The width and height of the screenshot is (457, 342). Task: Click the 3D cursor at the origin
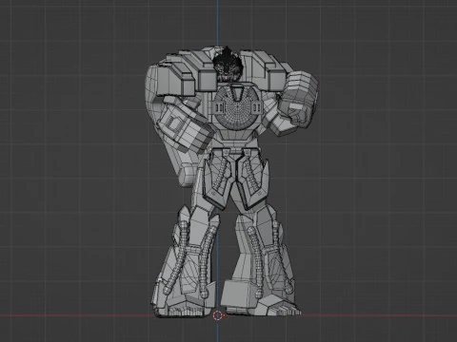218,315
